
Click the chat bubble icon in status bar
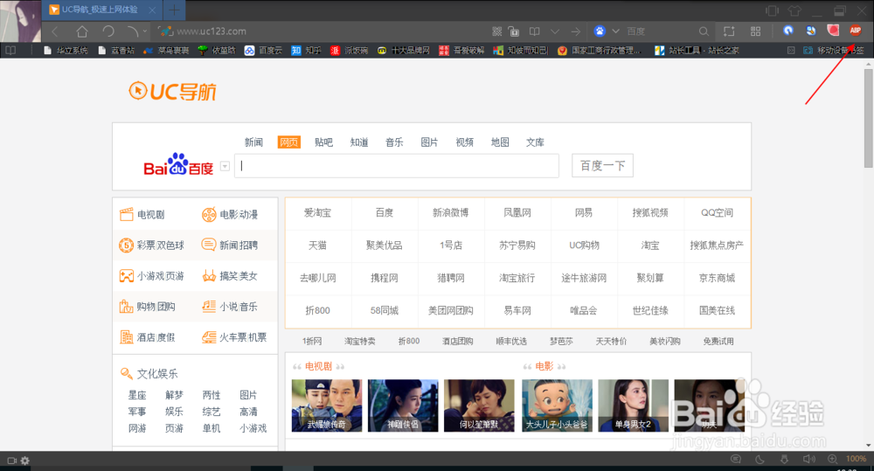[736, 460]
